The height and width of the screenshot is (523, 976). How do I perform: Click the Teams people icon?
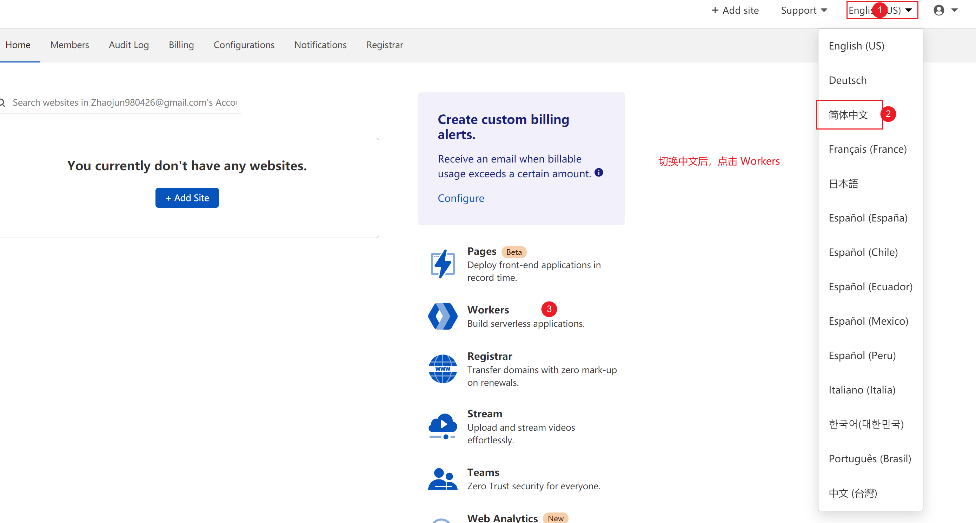click(x=443, y=479)
